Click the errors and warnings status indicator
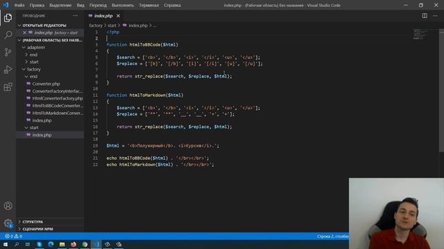 [13, 236]
